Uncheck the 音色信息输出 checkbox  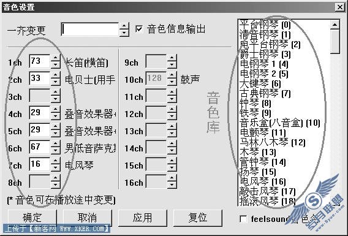tap(139, 29)
